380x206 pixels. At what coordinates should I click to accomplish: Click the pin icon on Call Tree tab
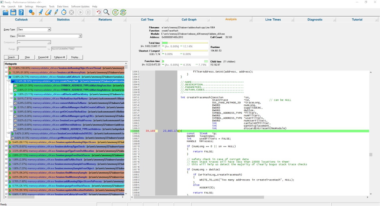(166, 20)
